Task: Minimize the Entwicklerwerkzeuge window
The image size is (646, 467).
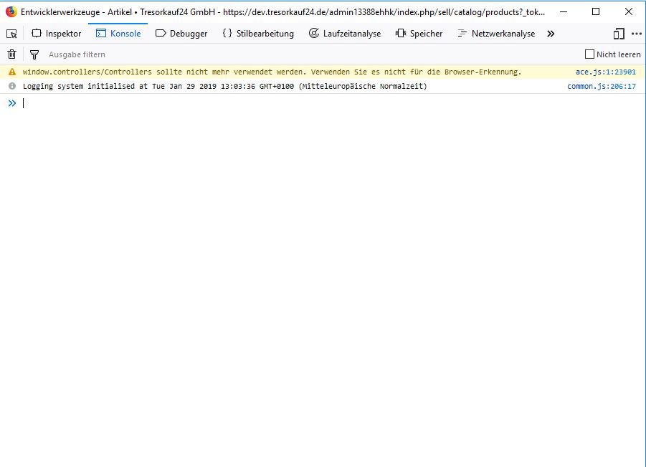Action: (x=564, y=11)
